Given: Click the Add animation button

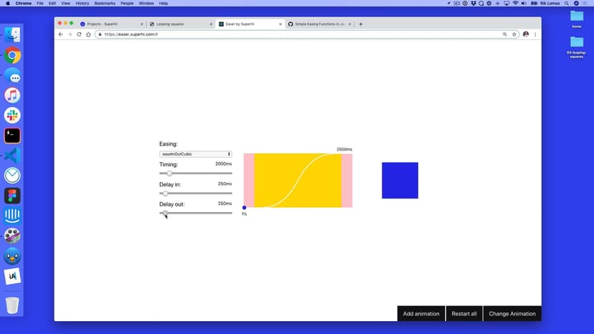Looking at the screenshot, I should 421,314.
